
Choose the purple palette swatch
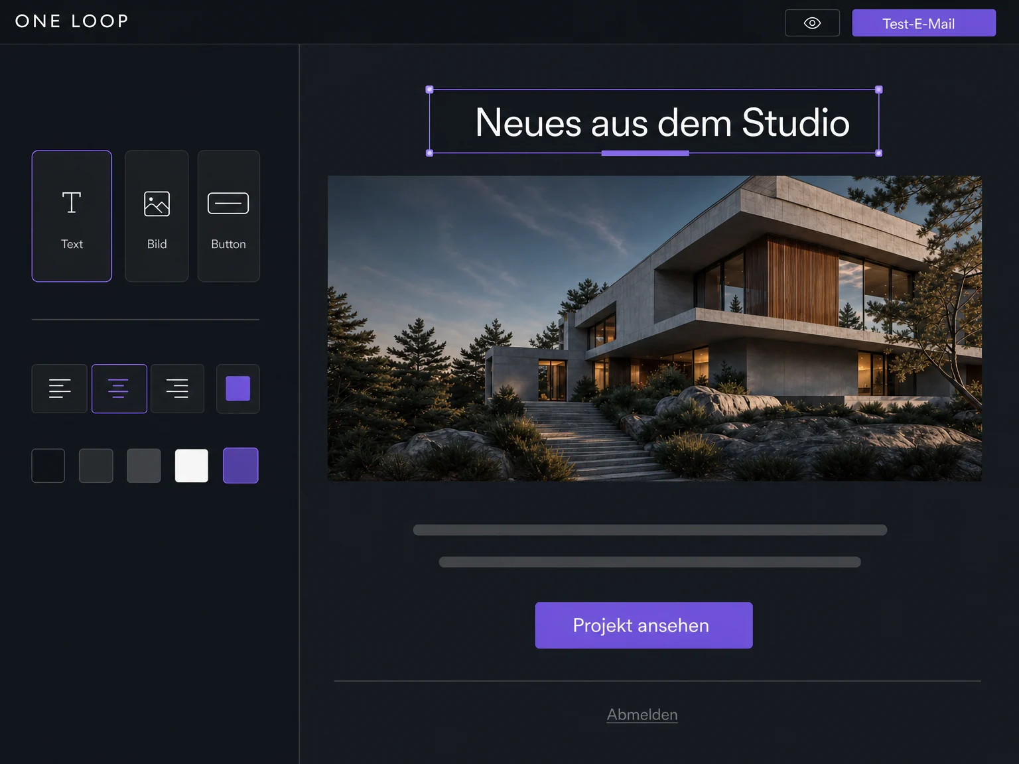coord(241,466)
